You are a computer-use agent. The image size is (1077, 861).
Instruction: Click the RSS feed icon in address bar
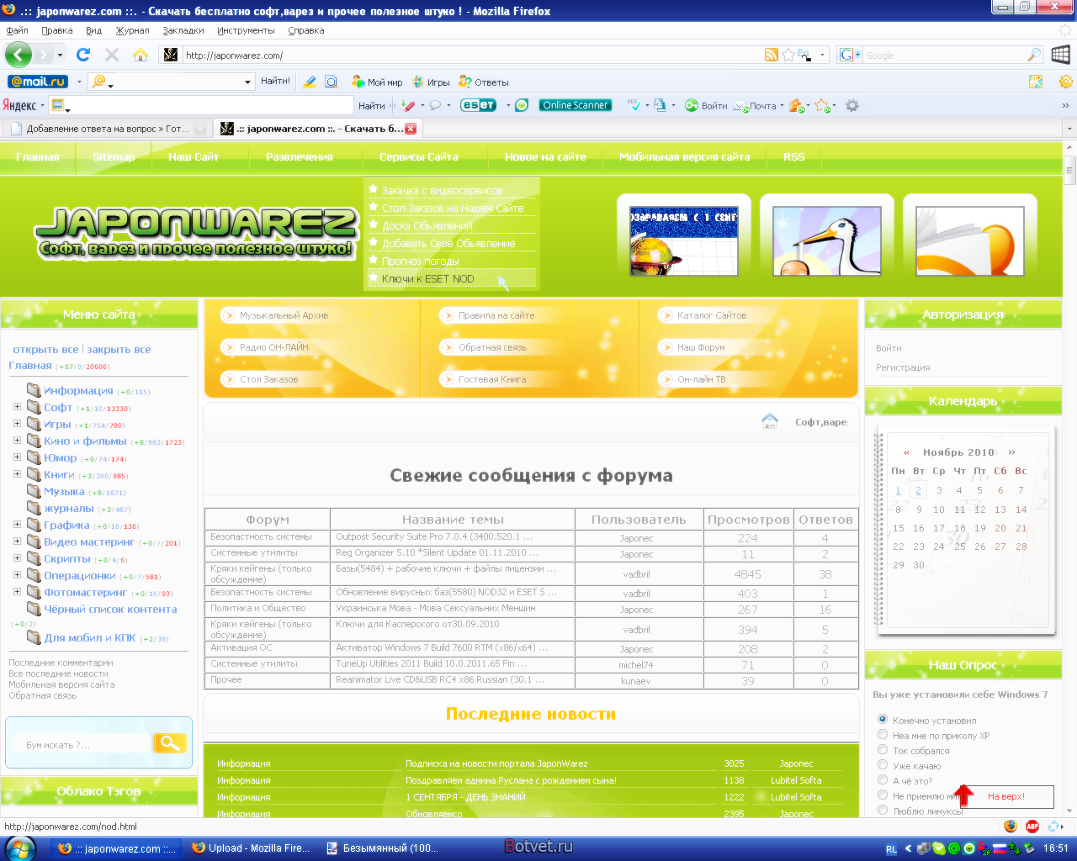click(771, 55)
